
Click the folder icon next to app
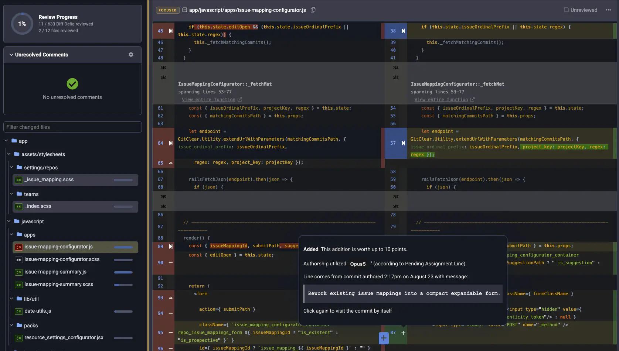tap(14, 141)
